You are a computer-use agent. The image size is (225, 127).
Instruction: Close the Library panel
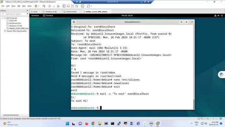(x=27, y=11)
